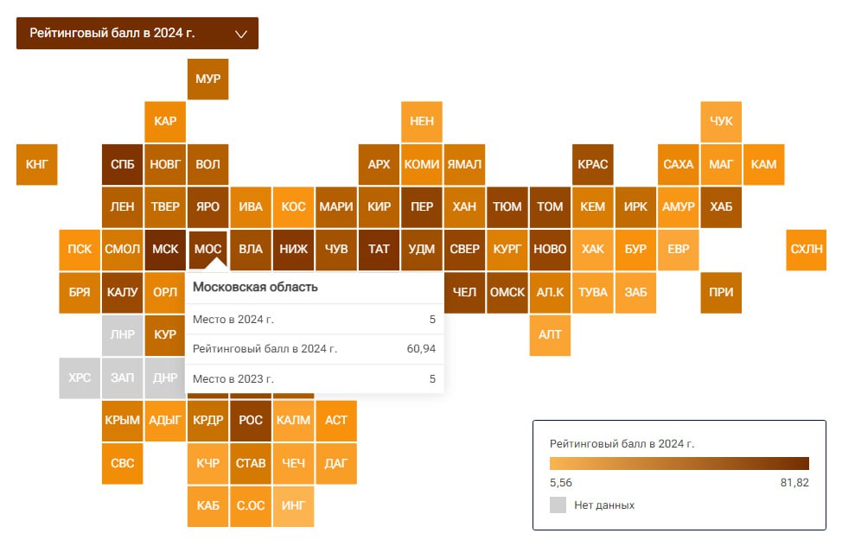Click the ПРИ region tile
This screenshot has width=842, height=546.
[x=721, y=292]
